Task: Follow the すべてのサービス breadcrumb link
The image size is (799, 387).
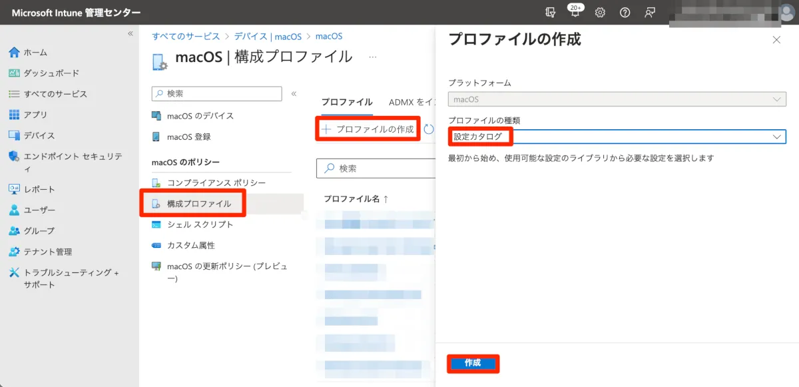Action: [186, 36]
